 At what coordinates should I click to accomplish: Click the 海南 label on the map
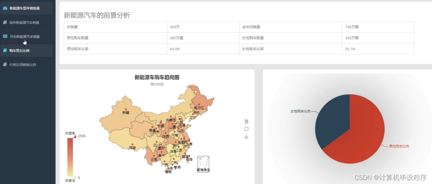click(x=168, y=172)
